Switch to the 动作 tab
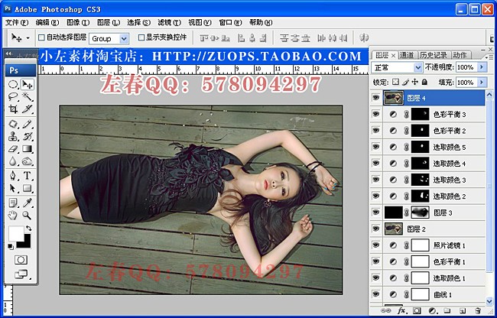 (460, 56)
